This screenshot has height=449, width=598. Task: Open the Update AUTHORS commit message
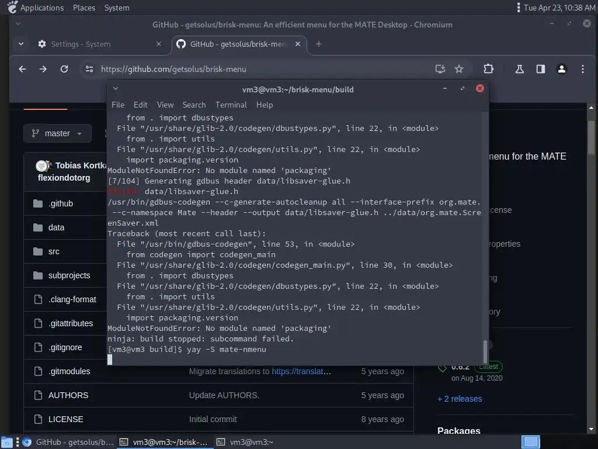(x=224, y=396)
